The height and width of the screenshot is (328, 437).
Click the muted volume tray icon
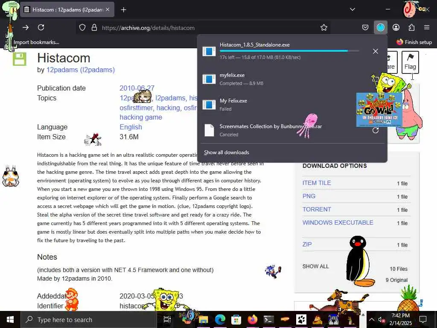click(381, 320)
